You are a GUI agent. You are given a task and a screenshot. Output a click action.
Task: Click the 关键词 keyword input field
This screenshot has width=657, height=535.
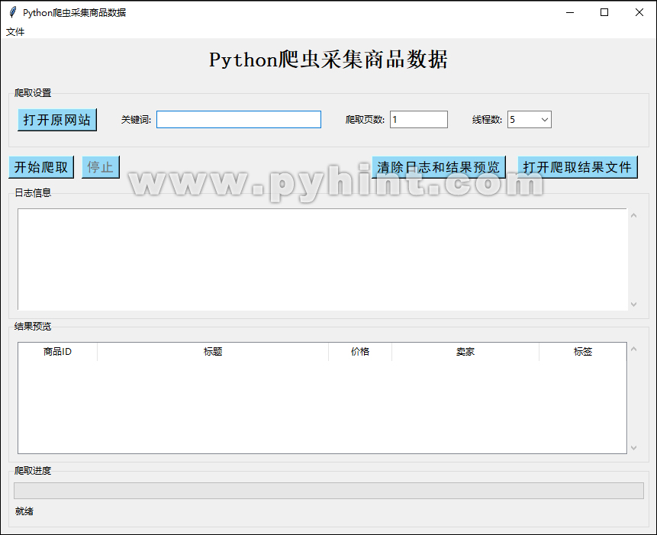pyautogui.click(x=239, y=119)
